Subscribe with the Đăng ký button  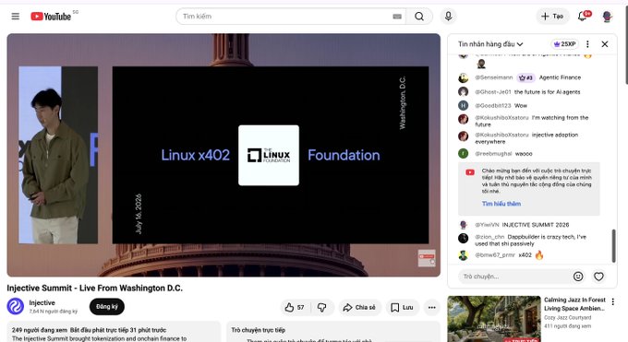click(x=107, y=306)
